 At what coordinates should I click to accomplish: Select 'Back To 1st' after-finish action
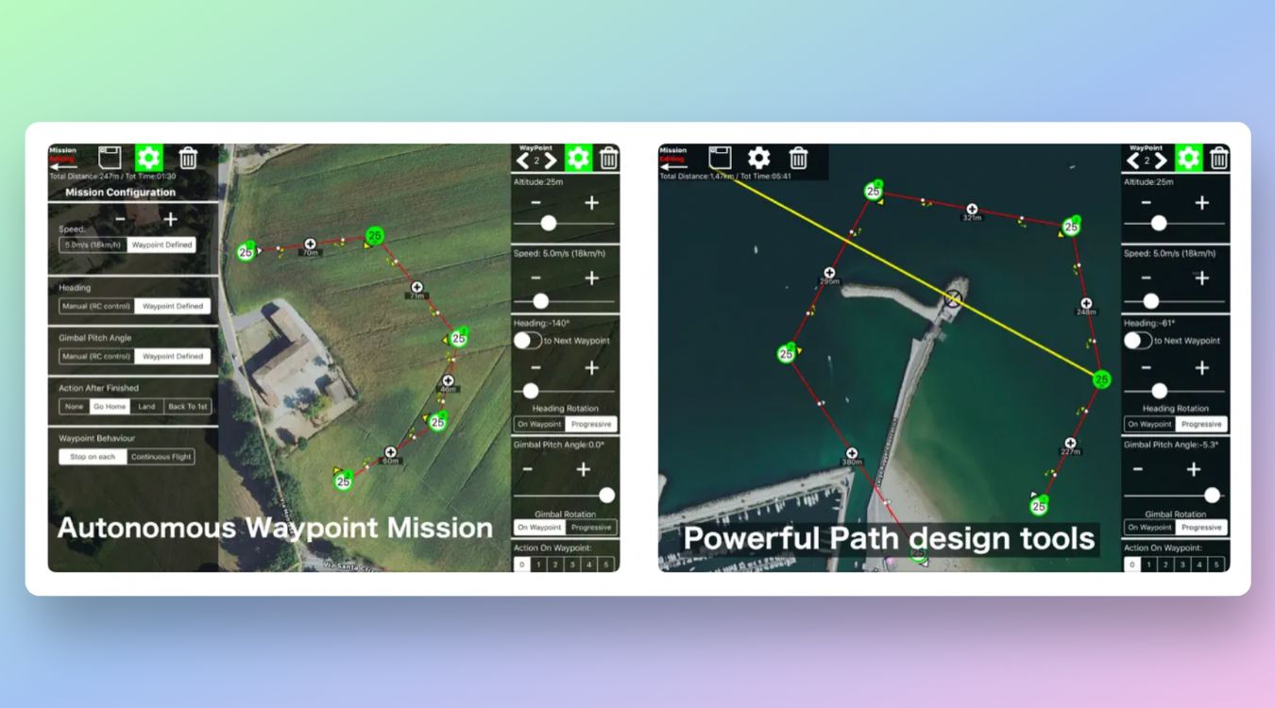click(x=186, y=407)
